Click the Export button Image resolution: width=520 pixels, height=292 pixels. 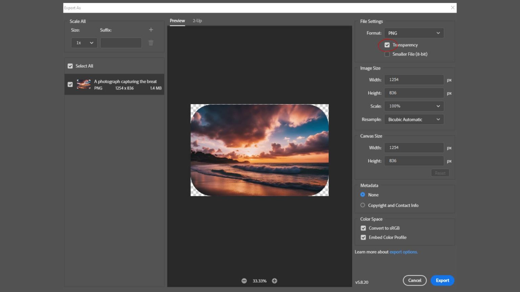pyautogui.click(x=442, y=280)
